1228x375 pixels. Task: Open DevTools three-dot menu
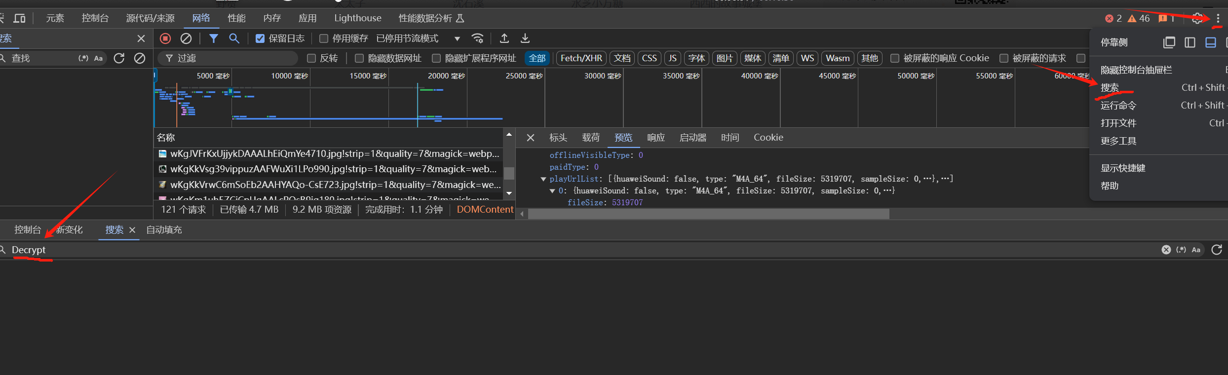click(1218, 18)
